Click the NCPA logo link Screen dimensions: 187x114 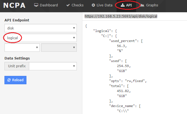pos(14,6)
